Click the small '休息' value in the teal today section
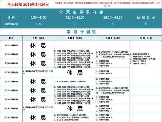Image resolution: width=162 pixels, height=122 pixels. click(38, 24)
